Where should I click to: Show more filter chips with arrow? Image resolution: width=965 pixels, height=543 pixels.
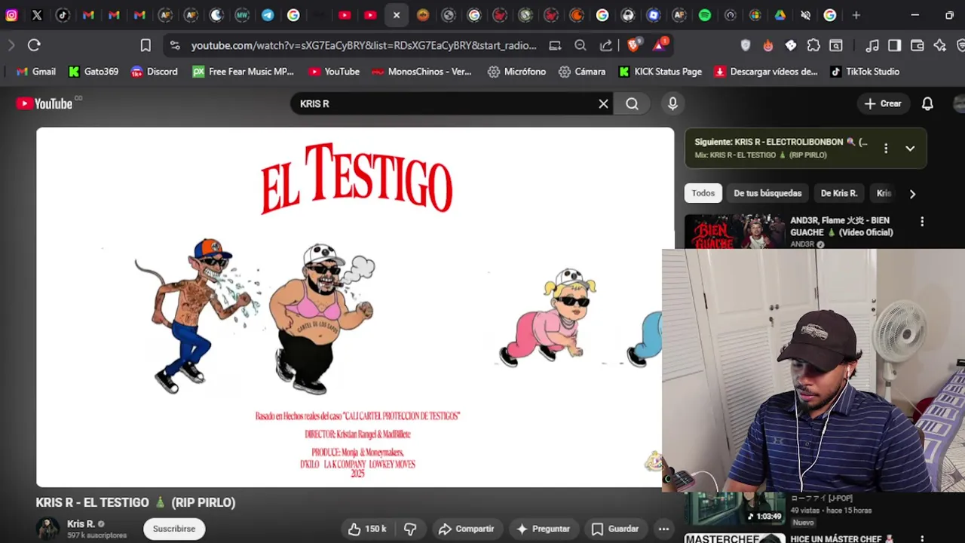point(912,194)
